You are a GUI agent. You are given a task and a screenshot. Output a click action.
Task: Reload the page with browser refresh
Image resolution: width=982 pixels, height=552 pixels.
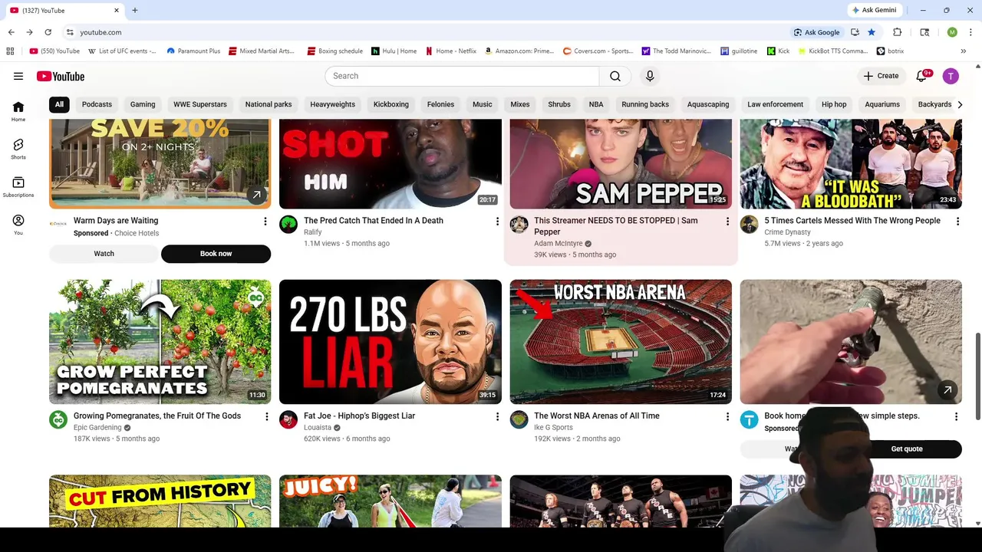click(x=48, y=32)
